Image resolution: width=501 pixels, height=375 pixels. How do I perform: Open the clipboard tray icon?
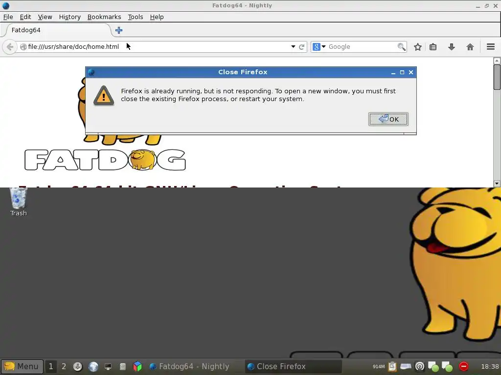pyautogui.click(x=392, y=367)
